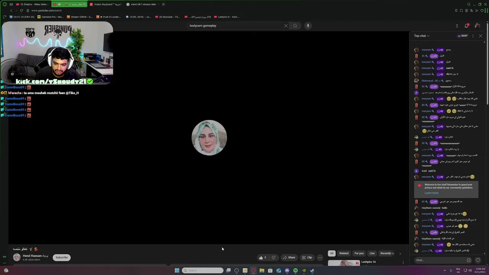Select the Live filter chip
489x275 pixels.
[x=372, y=253]
